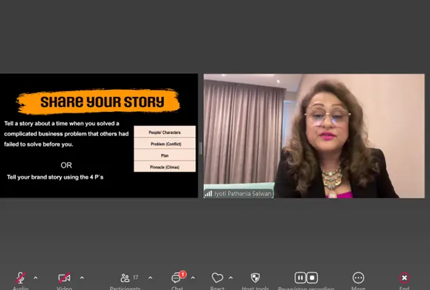
Task: Click the End meeting button
Action: pyautogui.click(x=405, y=278)
